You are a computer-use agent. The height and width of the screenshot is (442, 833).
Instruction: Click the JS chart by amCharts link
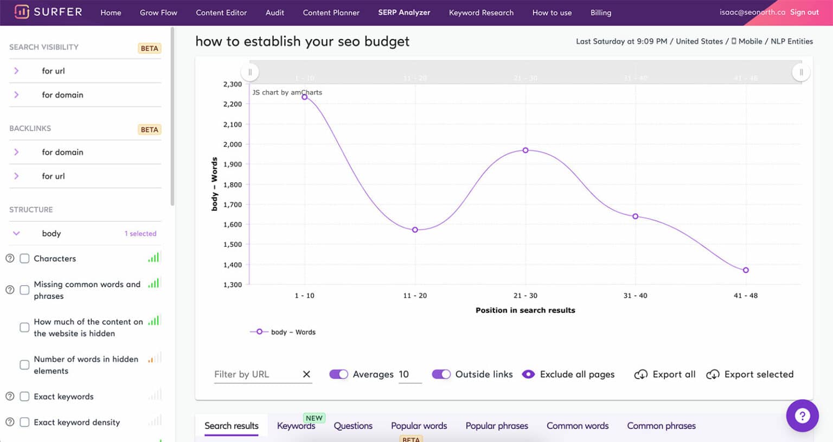287,92
